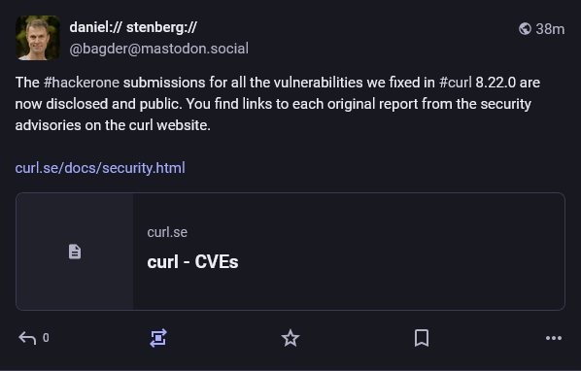Open the 38m post timestamp
581x371 pixels.
click(x=550, y=29)
